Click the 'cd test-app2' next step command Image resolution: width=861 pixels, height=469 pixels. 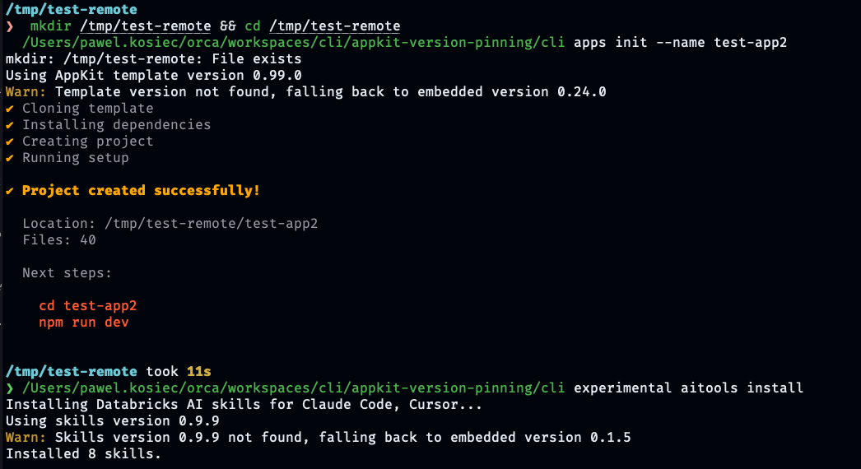[x=88, y=306]
